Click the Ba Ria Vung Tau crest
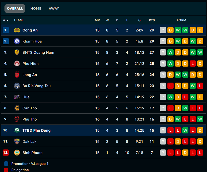This screenshot has width=207, height=172. pyautogui.click(x=17, y=86)
